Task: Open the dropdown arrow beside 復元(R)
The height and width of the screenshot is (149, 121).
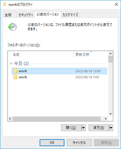Action: [x=111, y=128]
